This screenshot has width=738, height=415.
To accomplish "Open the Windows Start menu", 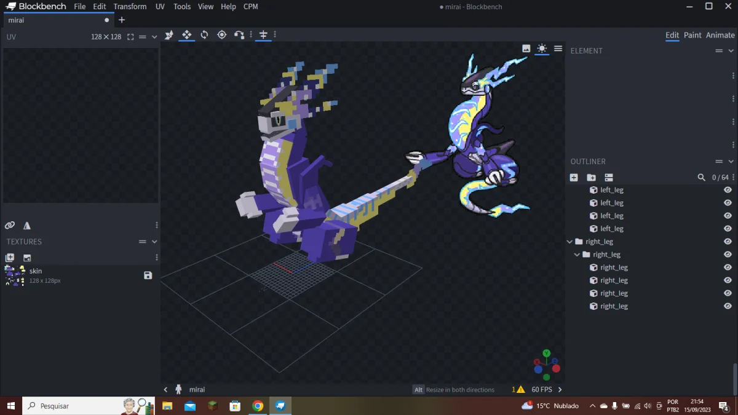I will tap(10, 406).
